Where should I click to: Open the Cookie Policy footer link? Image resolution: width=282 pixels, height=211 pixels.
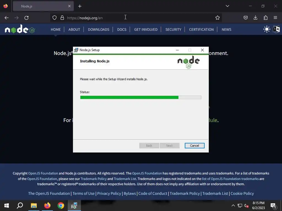(x=242, y=193)
